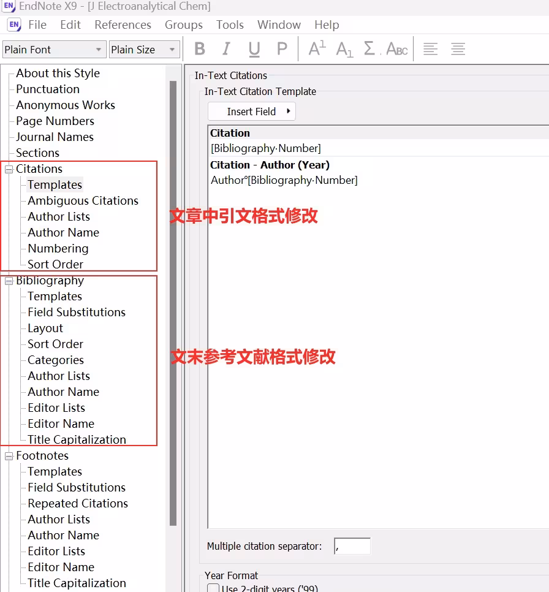
Task: Select Field Substitutions under Footnotes
Action: (x=77, y=487)
